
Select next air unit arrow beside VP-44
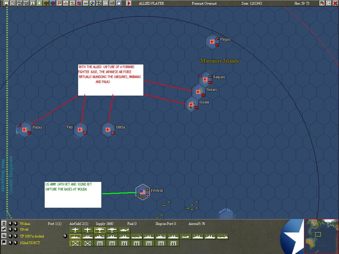[x=15, y=230]
